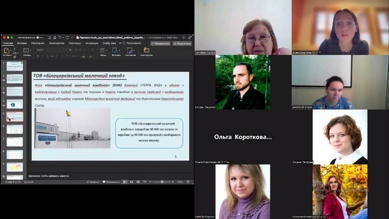This screenshot has width=389, height=219.
Task: Click the Cut scissors icon
Action: point(15,49)
